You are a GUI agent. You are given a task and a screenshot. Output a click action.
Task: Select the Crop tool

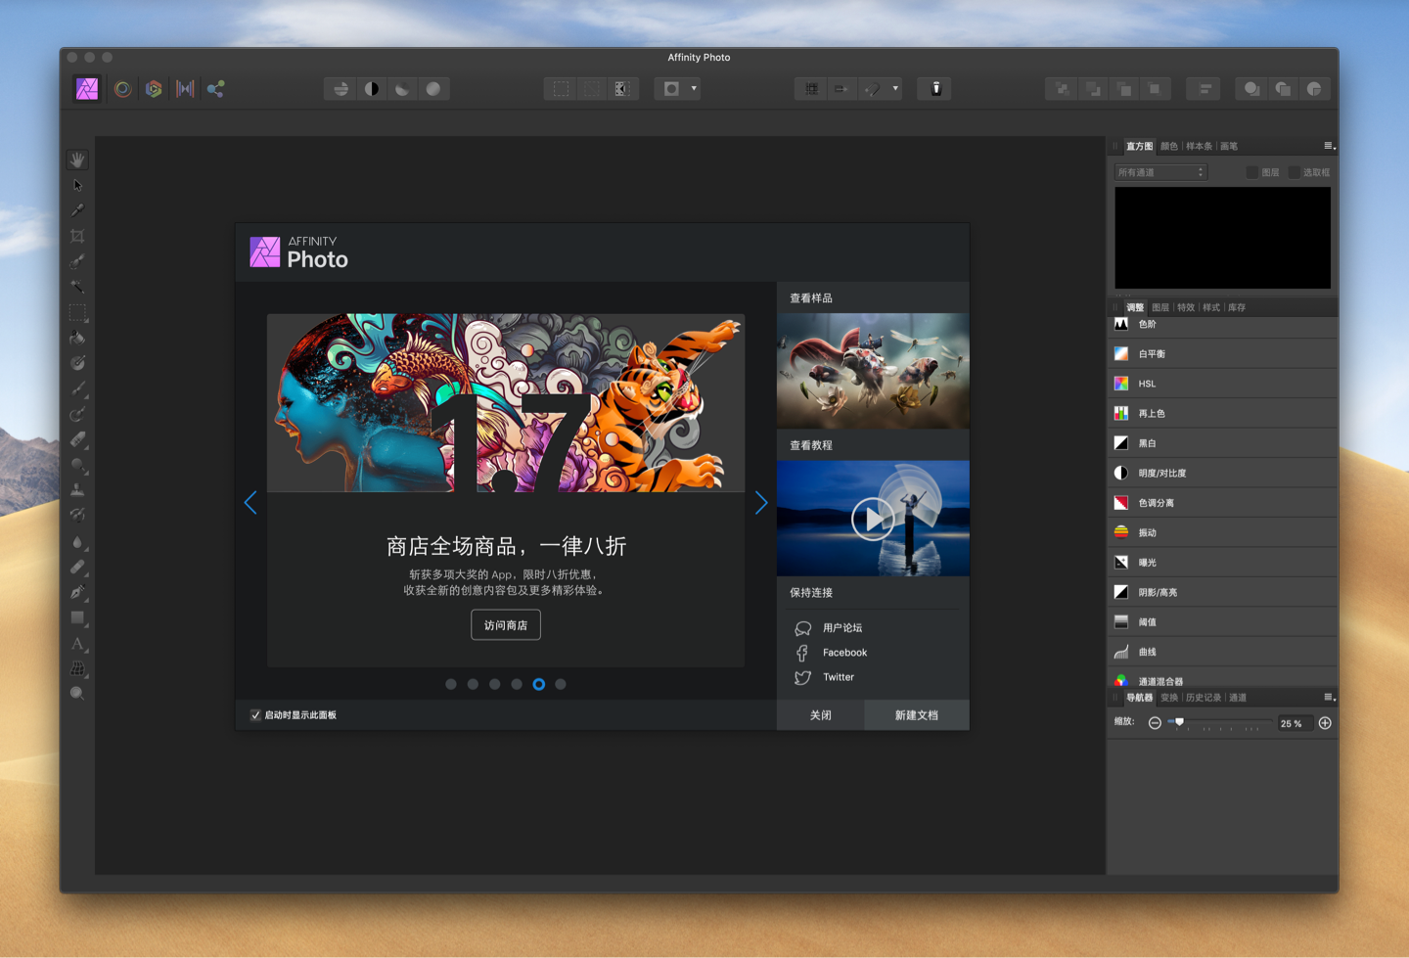77,236
